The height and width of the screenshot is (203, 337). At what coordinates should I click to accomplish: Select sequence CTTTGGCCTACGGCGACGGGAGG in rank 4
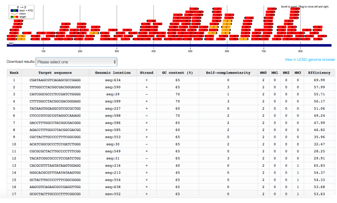pos(55,101)
